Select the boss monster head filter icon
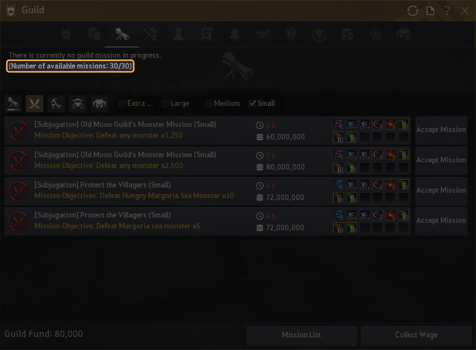 [99, 103]
